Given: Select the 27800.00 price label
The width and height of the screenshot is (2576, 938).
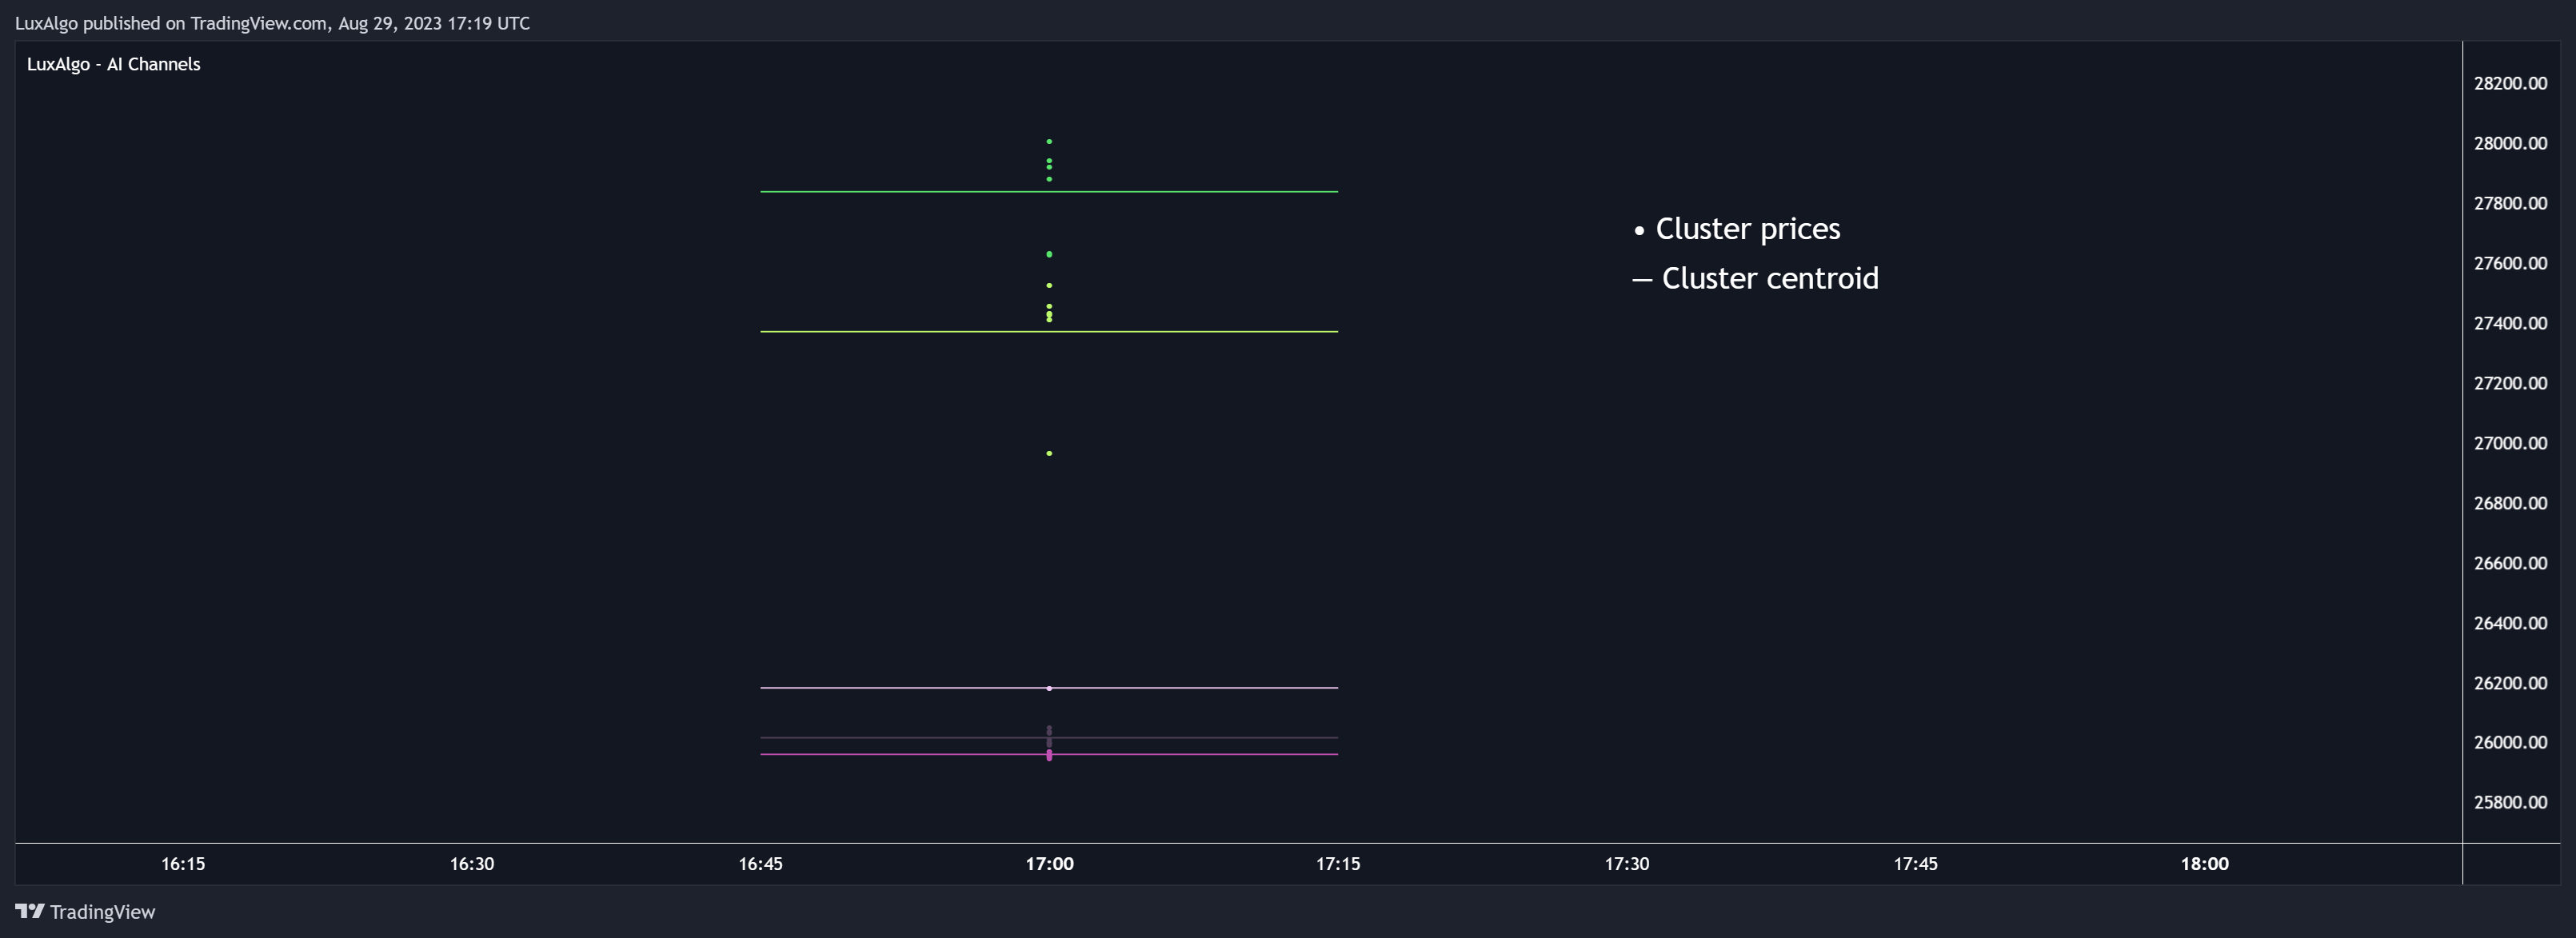Looking at the screenshot, I should point(2510,203).
